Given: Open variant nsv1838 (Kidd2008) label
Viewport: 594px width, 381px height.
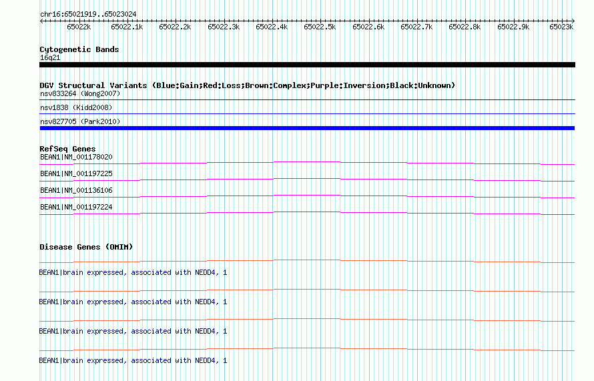Looking at the screenshot, I should coord(76,107).
